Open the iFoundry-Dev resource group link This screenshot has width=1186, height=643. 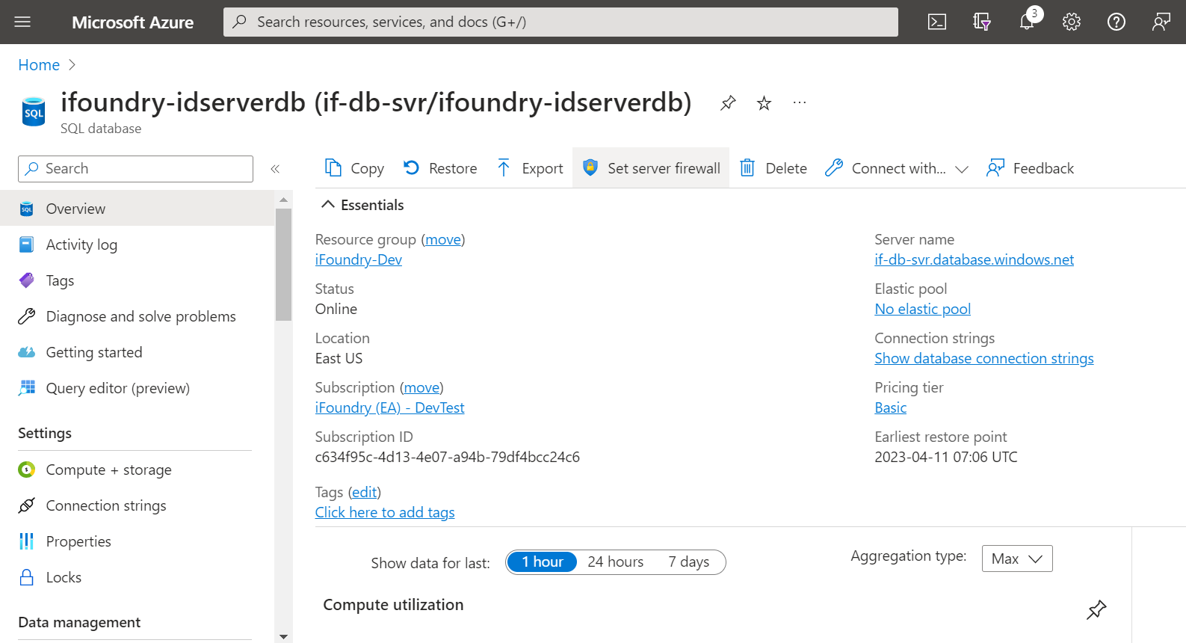click(x=359, y=259)
